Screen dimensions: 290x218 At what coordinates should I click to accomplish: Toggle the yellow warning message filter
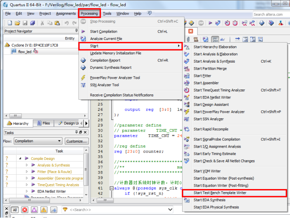click(44, 210)
